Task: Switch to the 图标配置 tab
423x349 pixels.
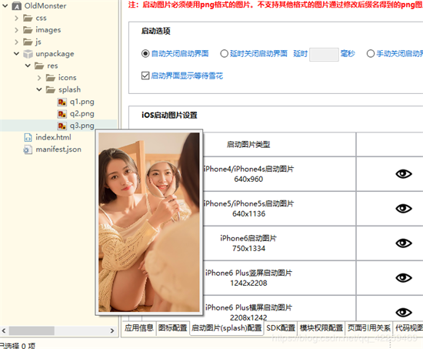Action: point(172,328)
